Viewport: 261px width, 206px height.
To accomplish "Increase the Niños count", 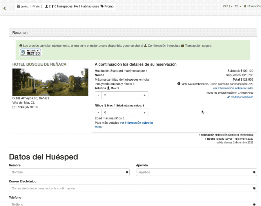I will pos(144,112).
